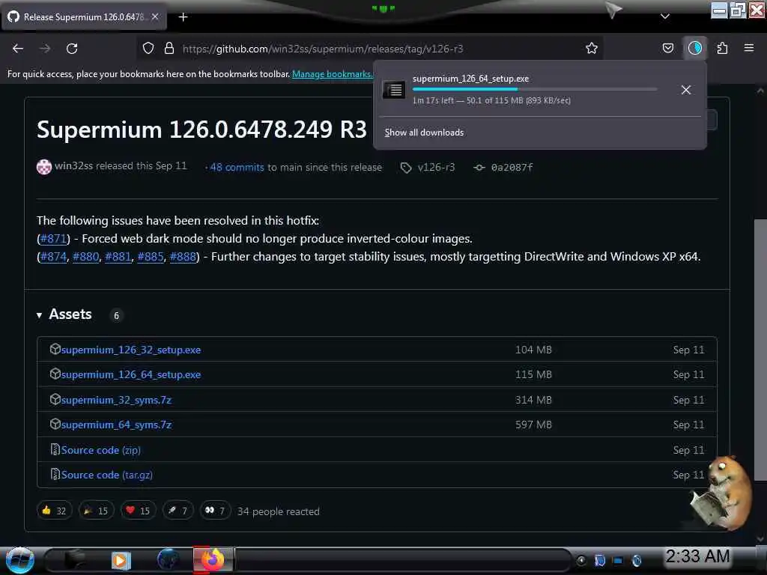Image resolution: width=767 pixels, height=575 pixels.
Task: Click the padlock site security icon
Action: 169,49
